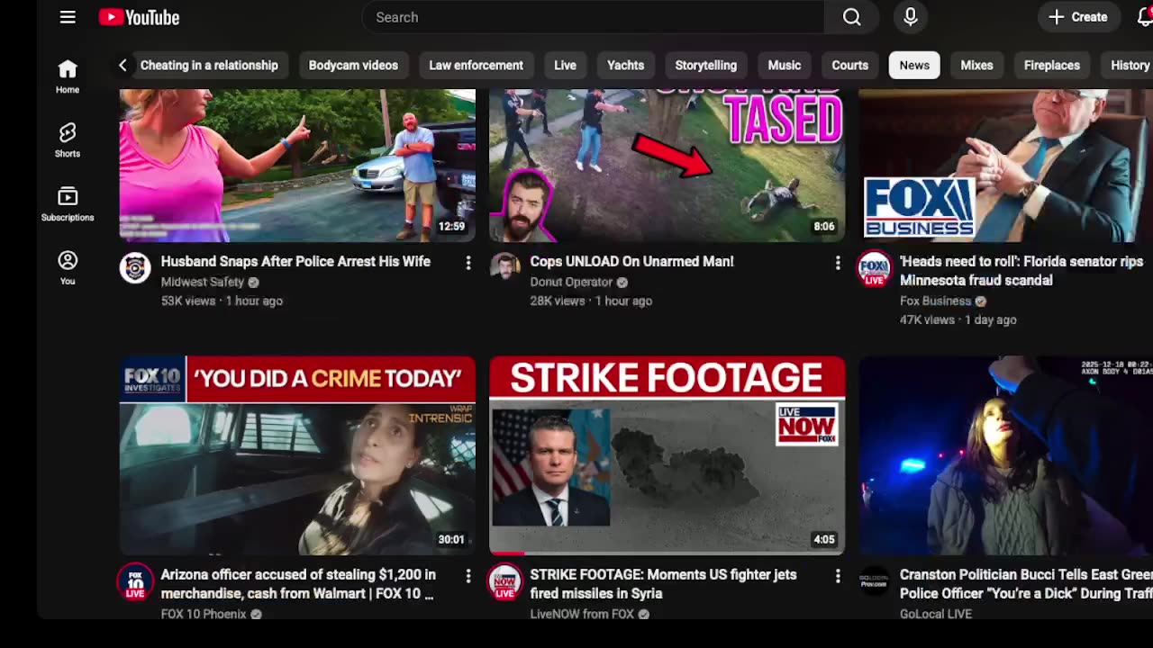Screen dimensions: 1153x648
Task: Open more options for STRIKE FOOTAGE video
Action: click(837, 576)
